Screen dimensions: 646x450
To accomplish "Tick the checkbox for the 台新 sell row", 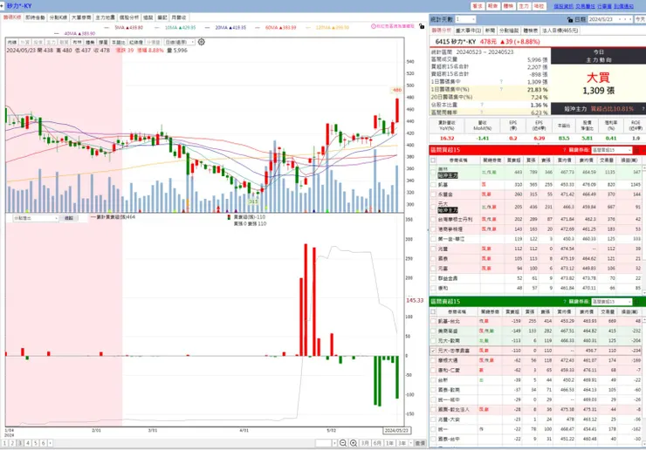I will tap(433, 380).
